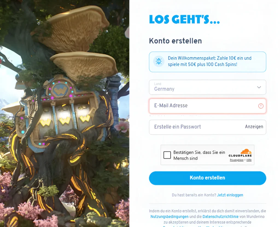Viewport: 280px width, 227px height.
Task: Focus the E-Mail Adresse input field
Action: pos(208,106)
